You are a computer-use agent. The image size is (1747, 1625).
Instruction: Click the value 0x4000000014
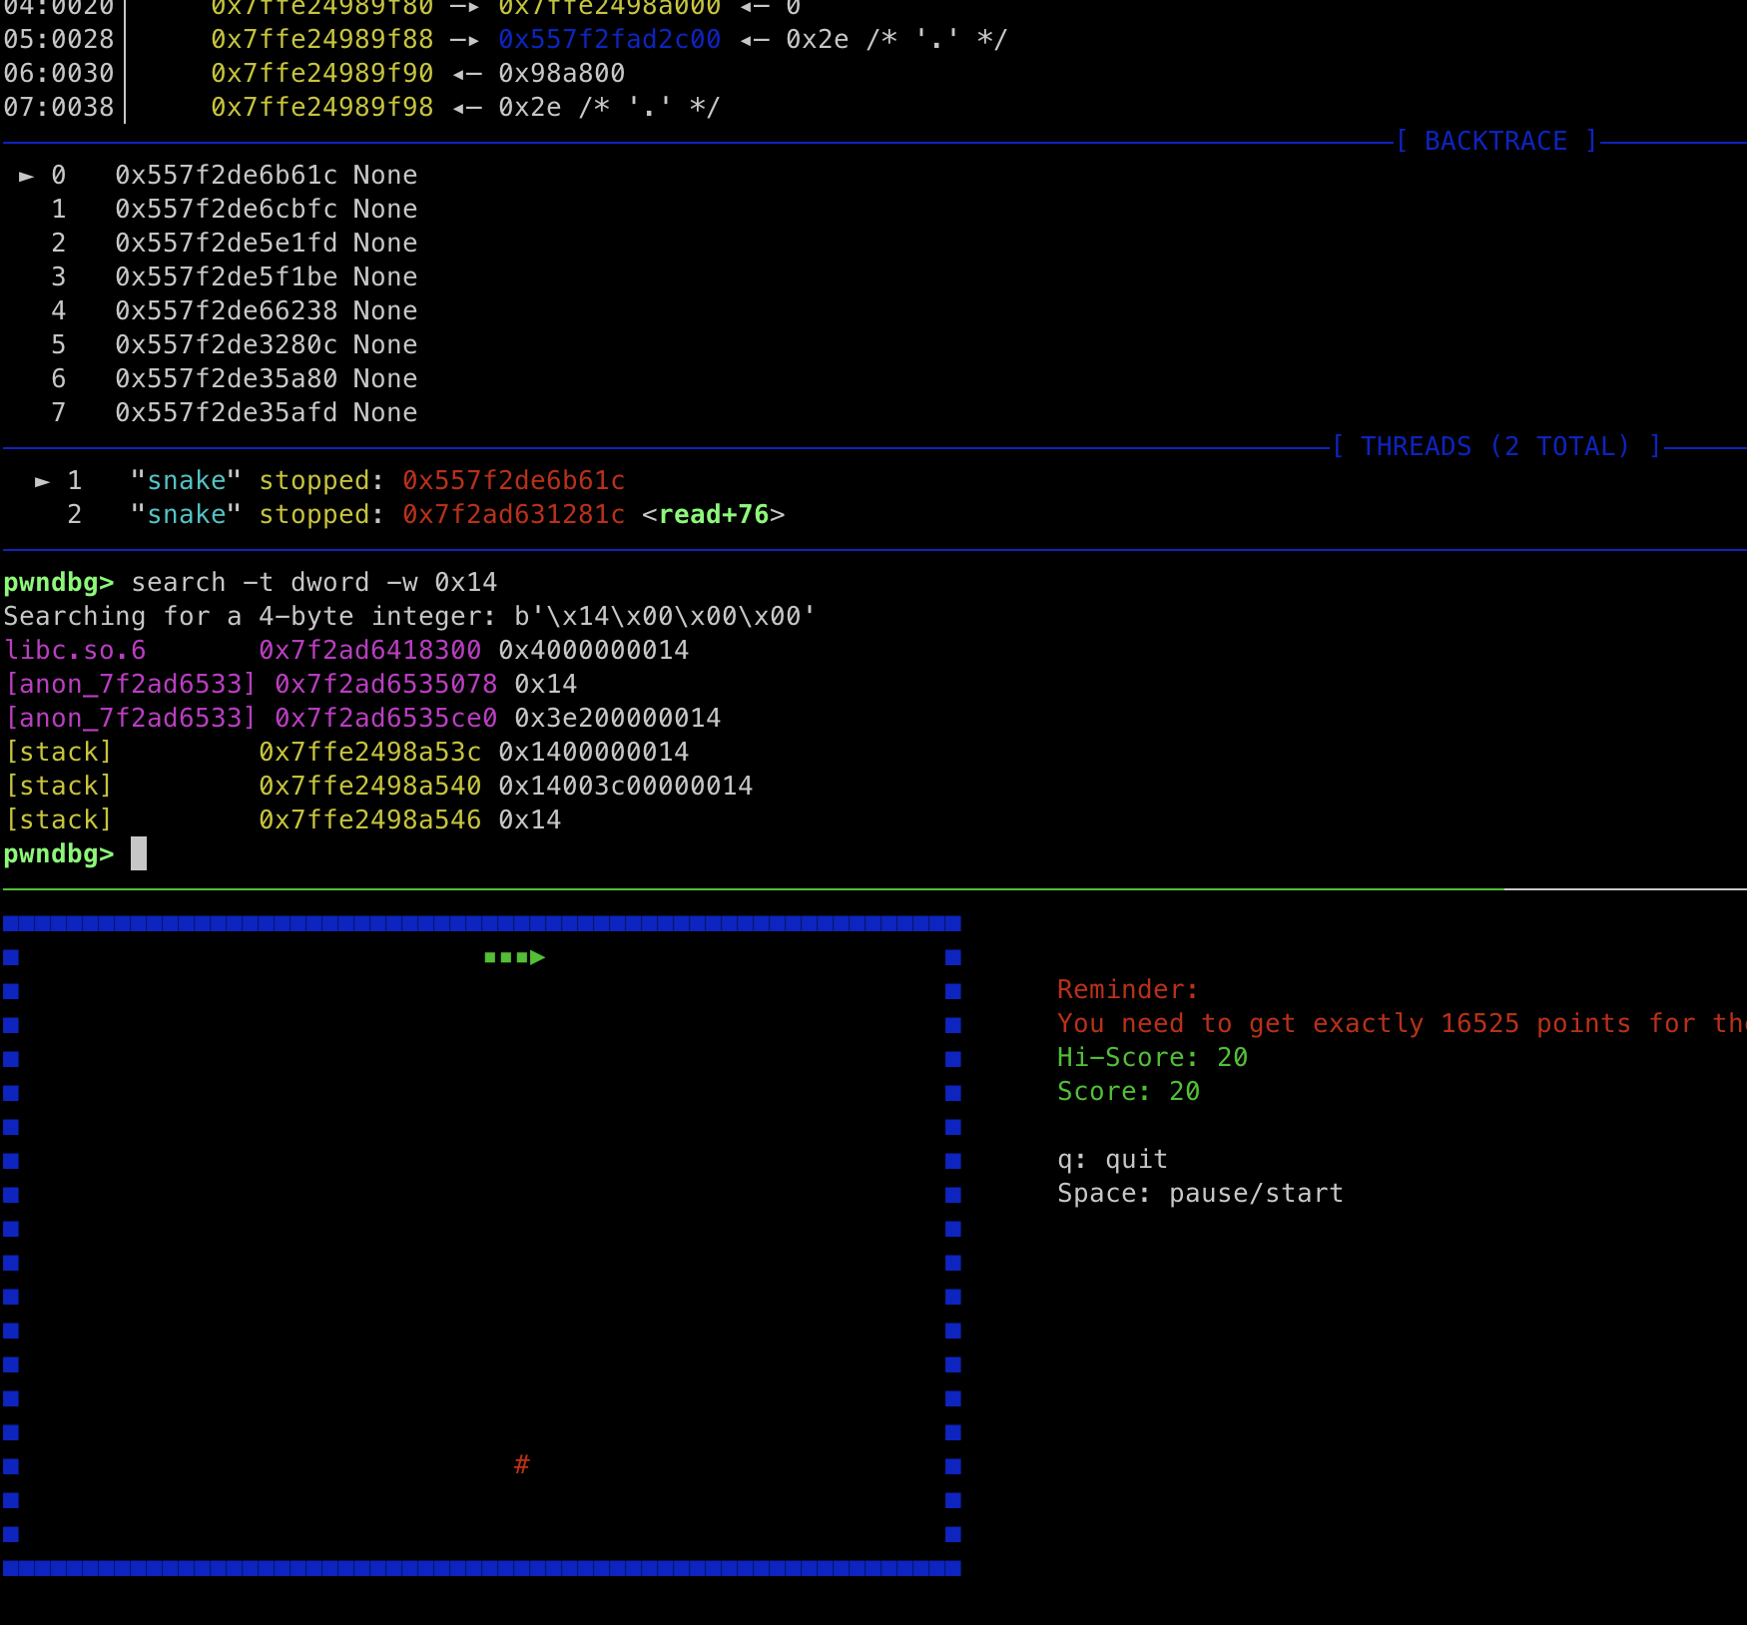tap(594, 650)
